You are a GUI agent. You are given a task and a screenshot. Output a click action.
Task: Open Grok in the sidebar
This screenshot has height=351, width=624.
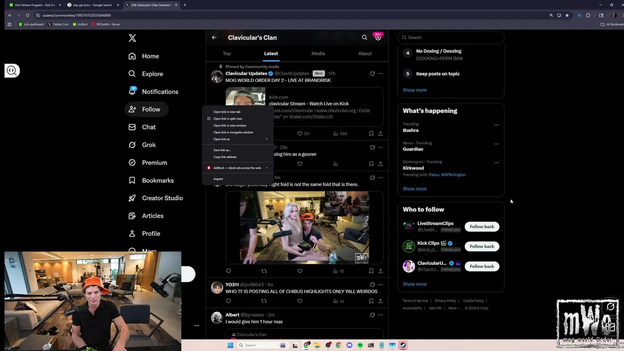click(x=142, y=145)
